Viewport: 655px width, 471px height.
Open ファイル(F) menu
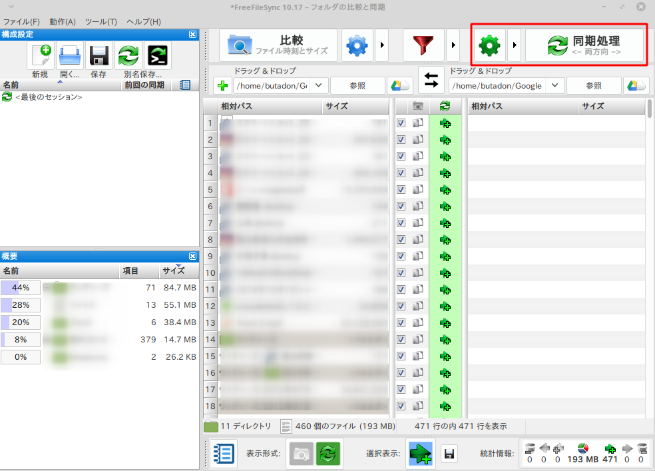[22, 22]
